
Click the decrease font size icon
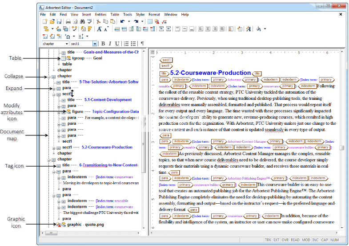[x=106, y=29]
